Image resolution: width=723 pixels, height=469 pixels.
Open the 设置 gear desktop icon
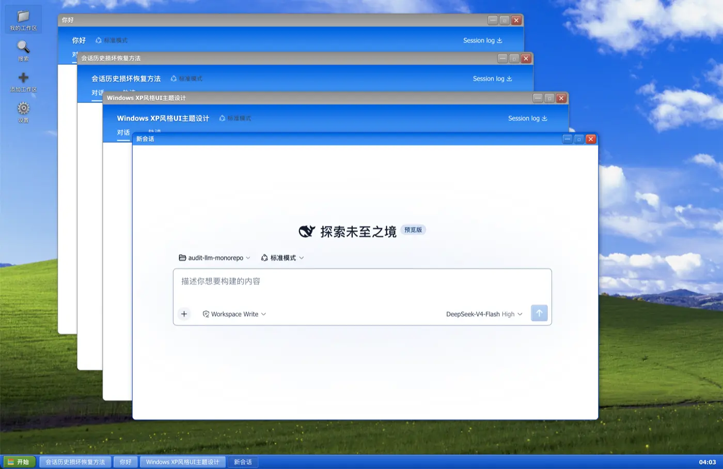pos(23,112)
